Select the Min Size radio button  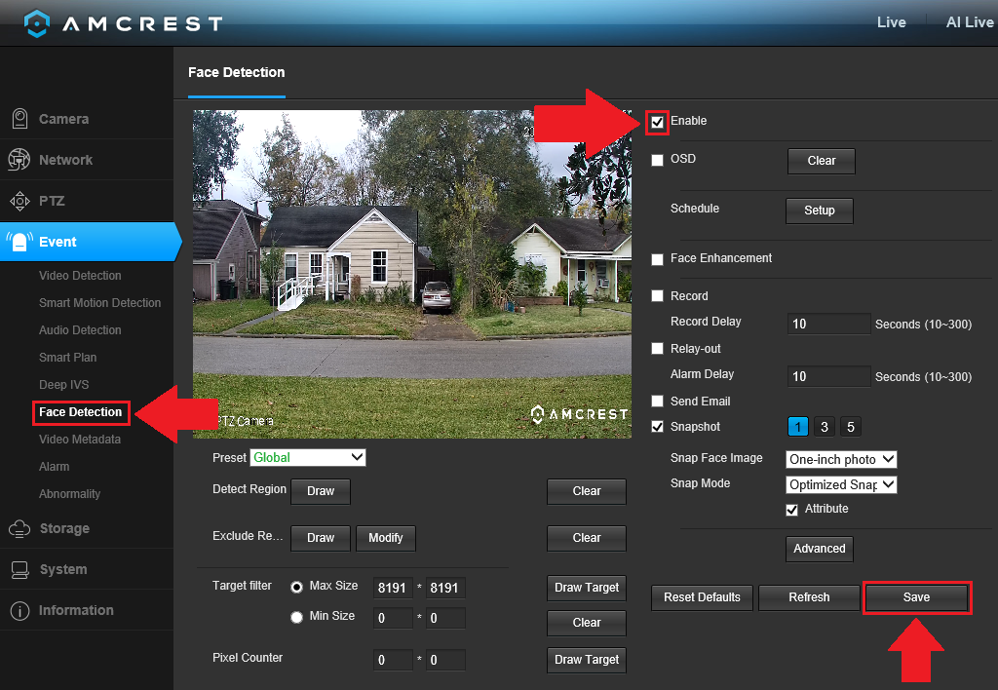pos(296,617)
